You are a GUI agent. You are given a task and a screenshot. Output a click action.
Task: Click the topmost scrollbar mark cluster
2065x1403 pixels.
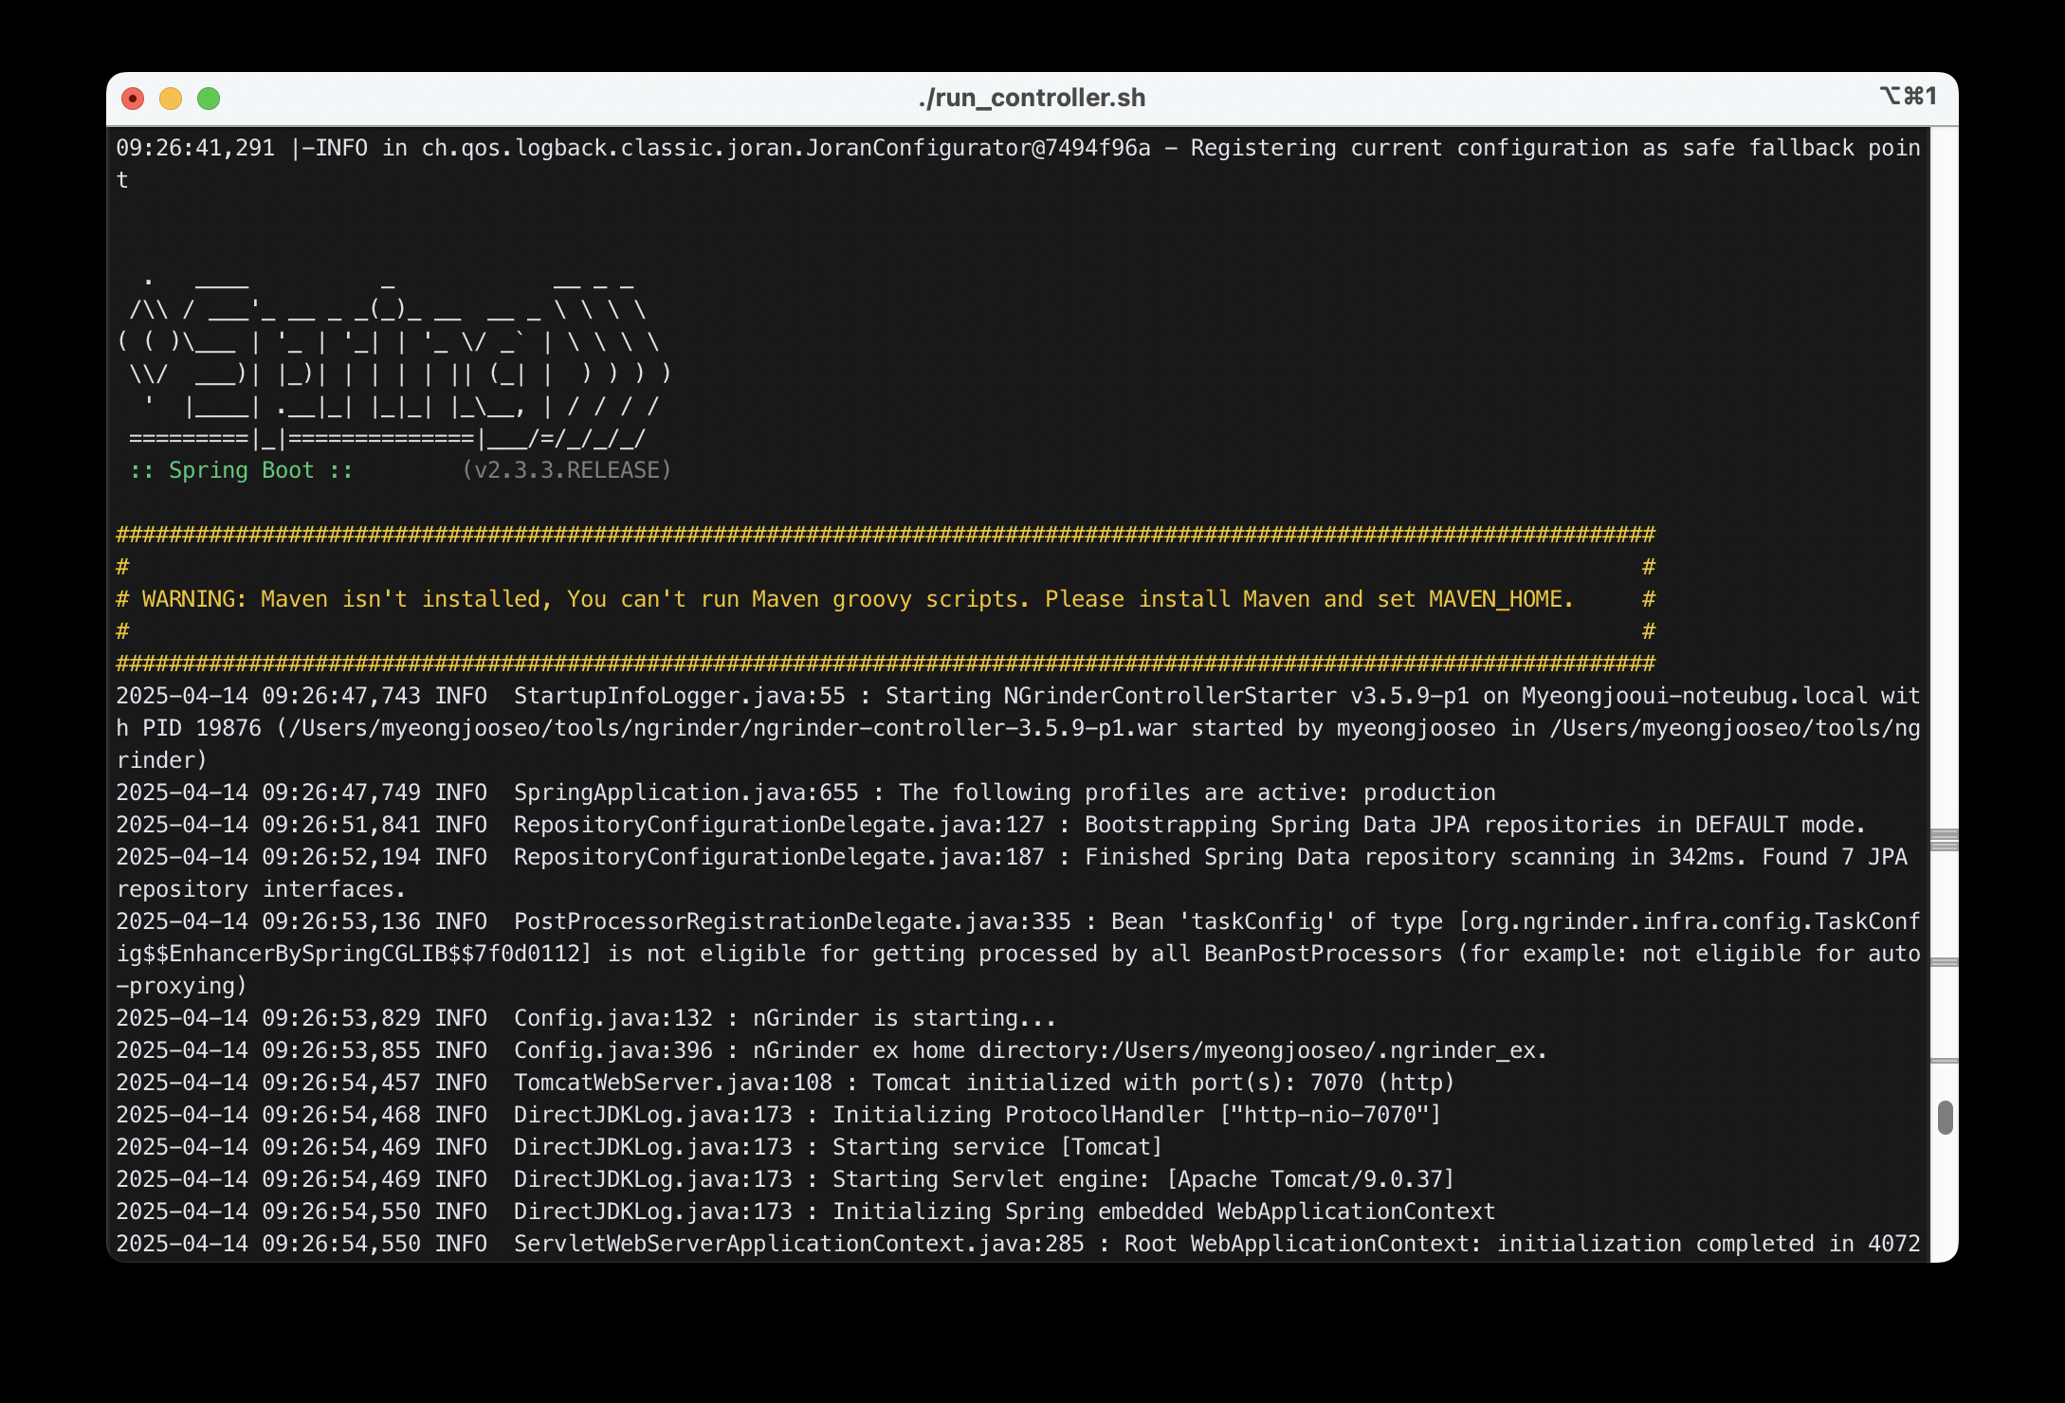1944,840
